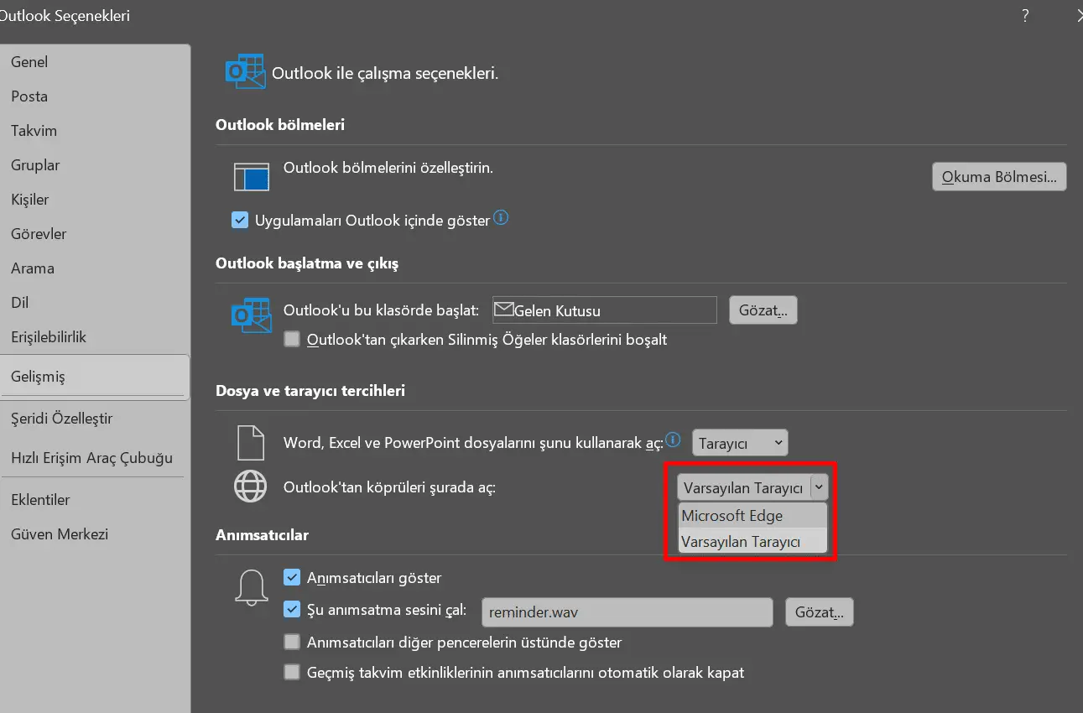Open the help question mark icon
The height and width of the screenshot is (713, 1083).
pos(1025,16)
